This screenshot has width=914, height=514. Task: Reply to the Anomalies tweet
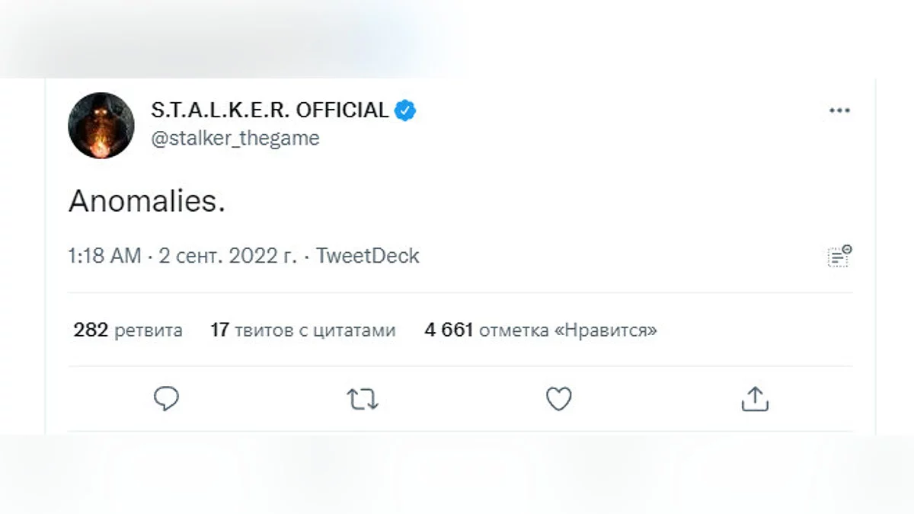(166, 399)
